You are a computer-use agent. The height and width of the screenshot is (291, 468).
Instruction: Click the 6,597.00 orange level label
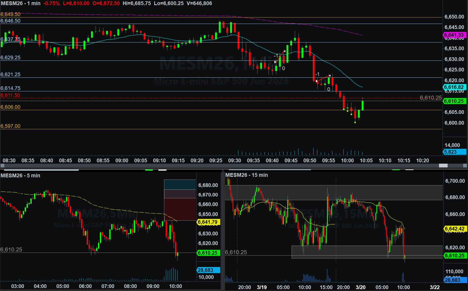point(10,126)
